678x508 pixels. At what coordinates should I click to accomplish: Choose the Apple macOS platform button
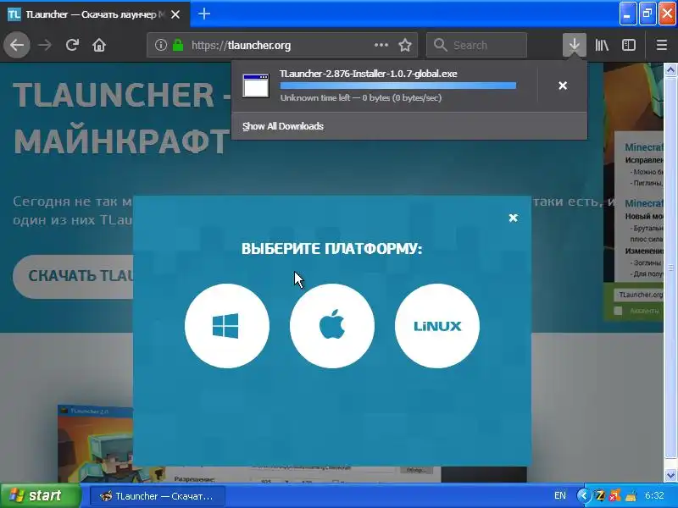point(332,326)
